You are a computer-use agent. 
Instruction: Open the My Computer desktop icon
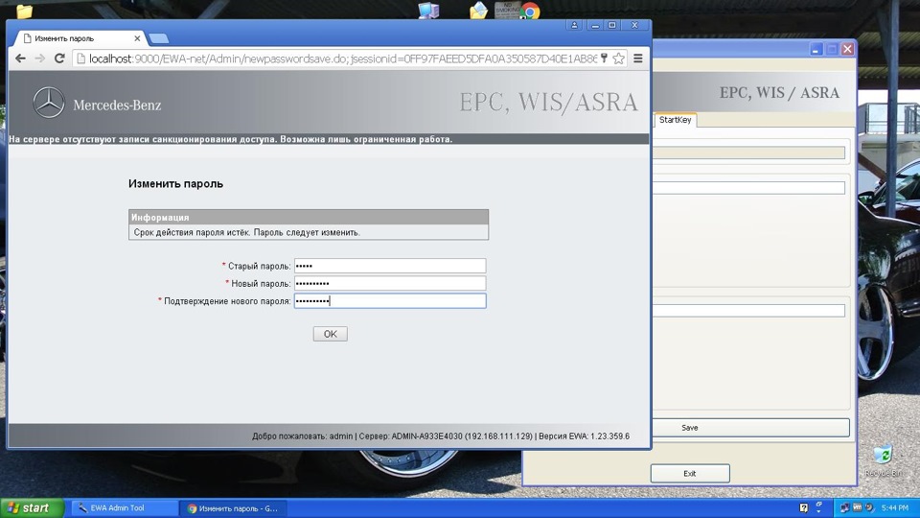point(428,11)
